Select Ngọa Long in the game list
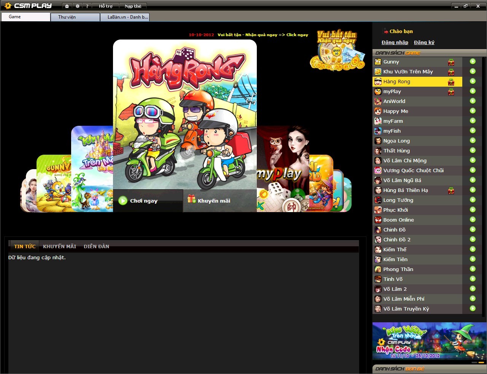Image resolution: width=487 pixels, height=374 pixels. (x=417, y=141)
